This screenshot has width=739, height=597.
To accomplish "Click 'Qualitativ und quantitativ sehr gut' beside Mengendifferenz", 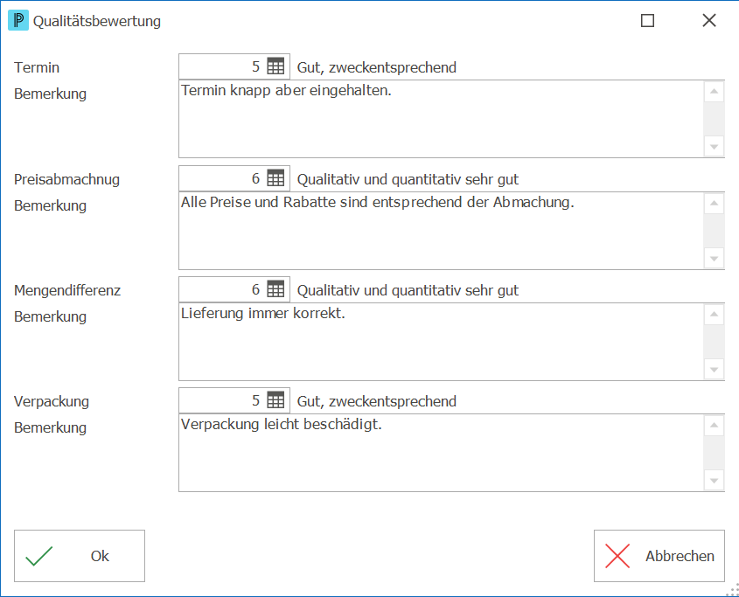I will 408,291.
